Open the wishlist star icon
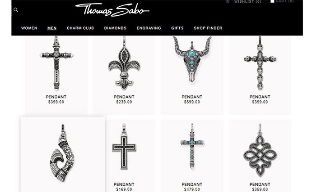Image resolution: width=316 pixels, height=192 pixels. pos(228,2)
